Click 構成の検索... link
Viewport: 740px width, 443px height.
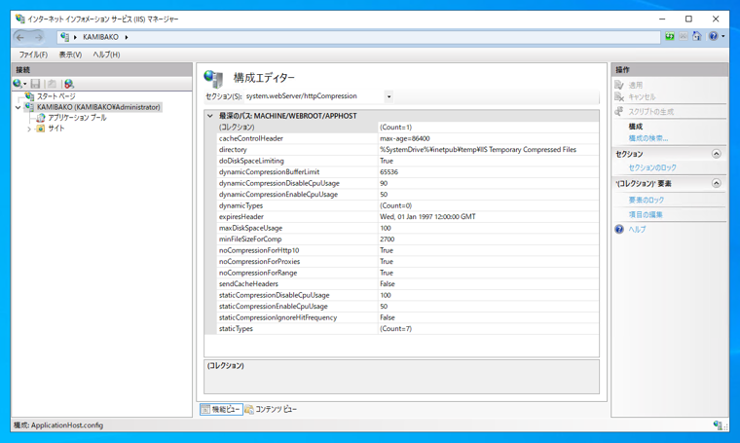click(647, 138)
